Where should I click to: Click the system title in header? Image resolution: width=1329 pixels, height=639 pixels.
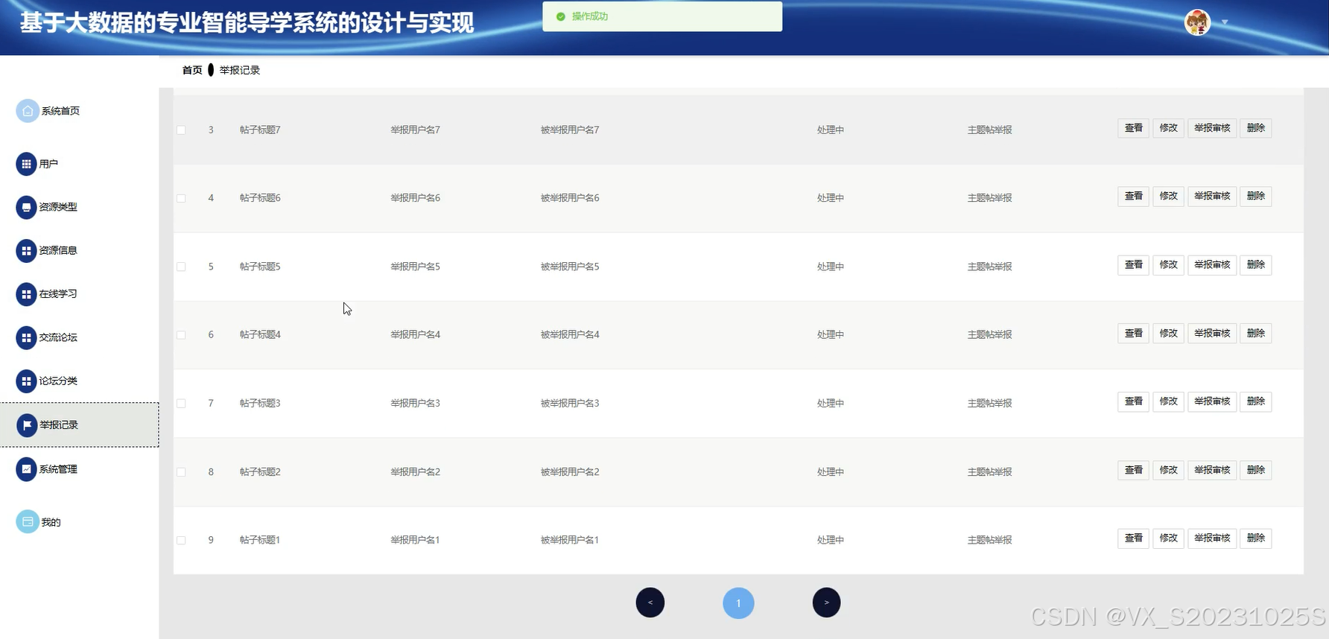coord(247,23)
